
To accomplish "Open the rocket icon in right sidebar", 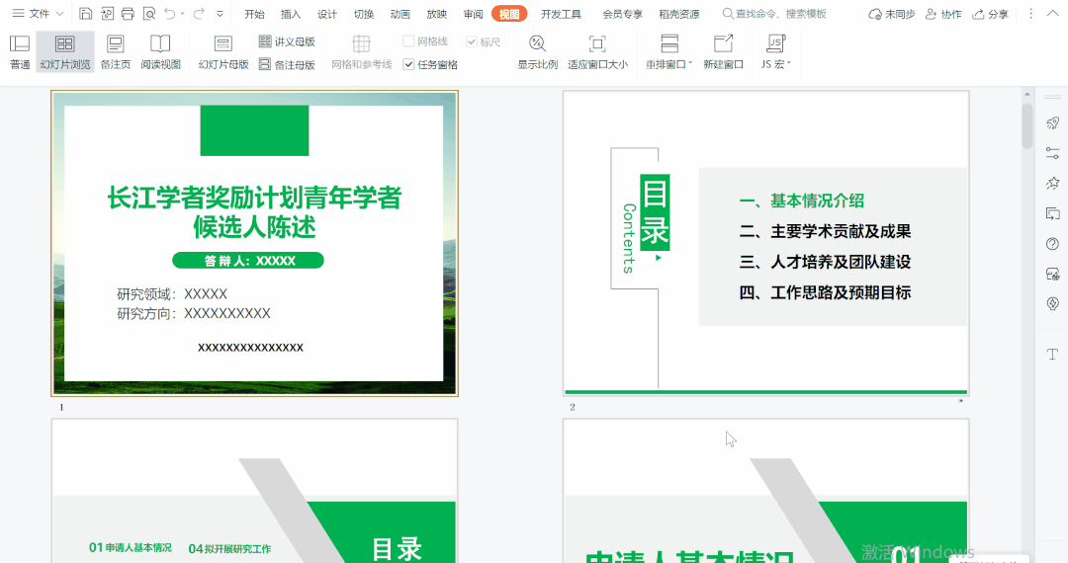I will click(1052, 122).
